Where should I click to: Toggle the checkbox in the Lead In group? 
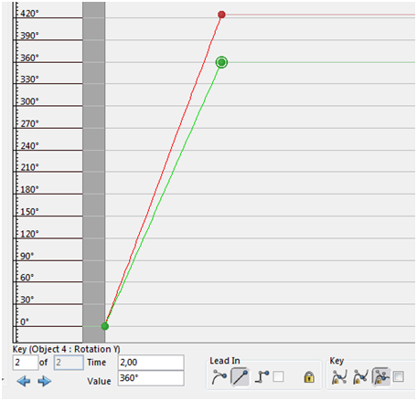[278, 377]
